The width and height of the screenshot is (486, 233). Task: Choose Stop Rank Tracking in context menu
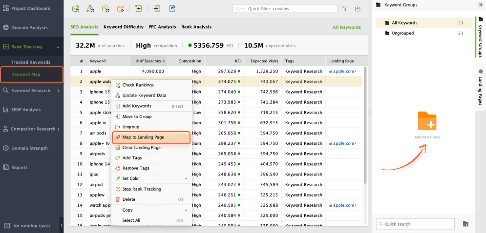151,189
